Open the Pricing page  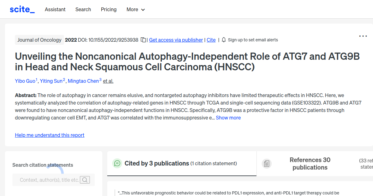click(x=108, y=9)
